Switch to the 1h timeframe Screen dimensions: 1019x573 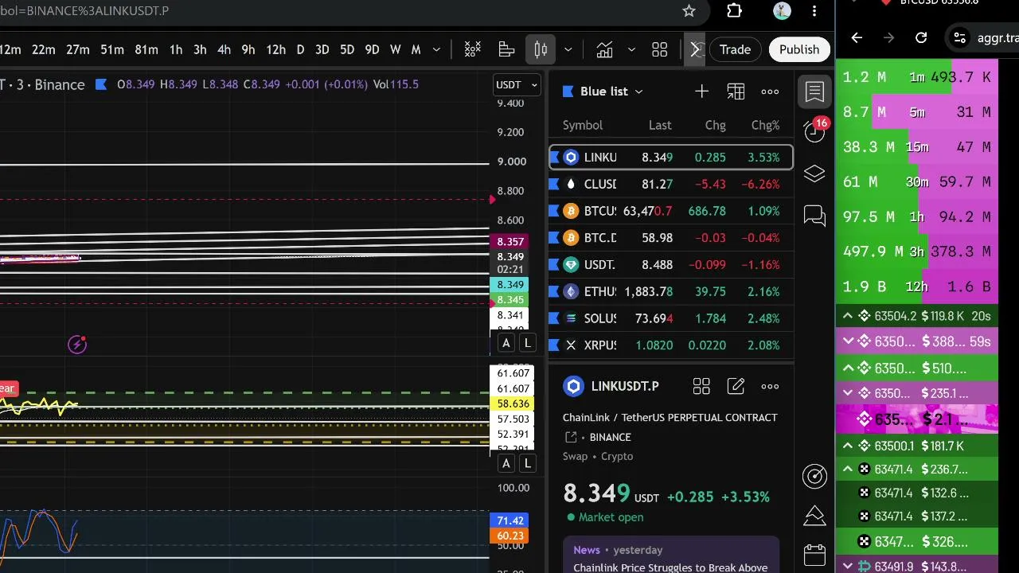click(175, 49)
